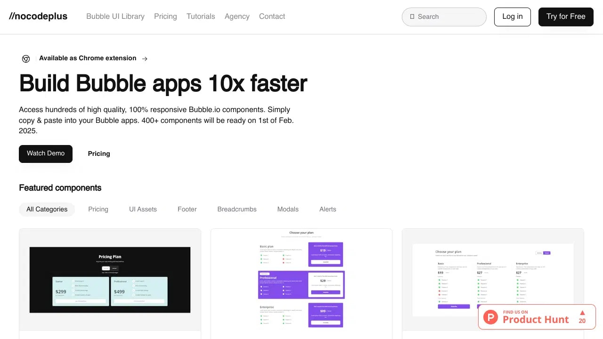
Task: Select the UI Assets category filter
Action: pyautogui.click(x=143, y=210)
